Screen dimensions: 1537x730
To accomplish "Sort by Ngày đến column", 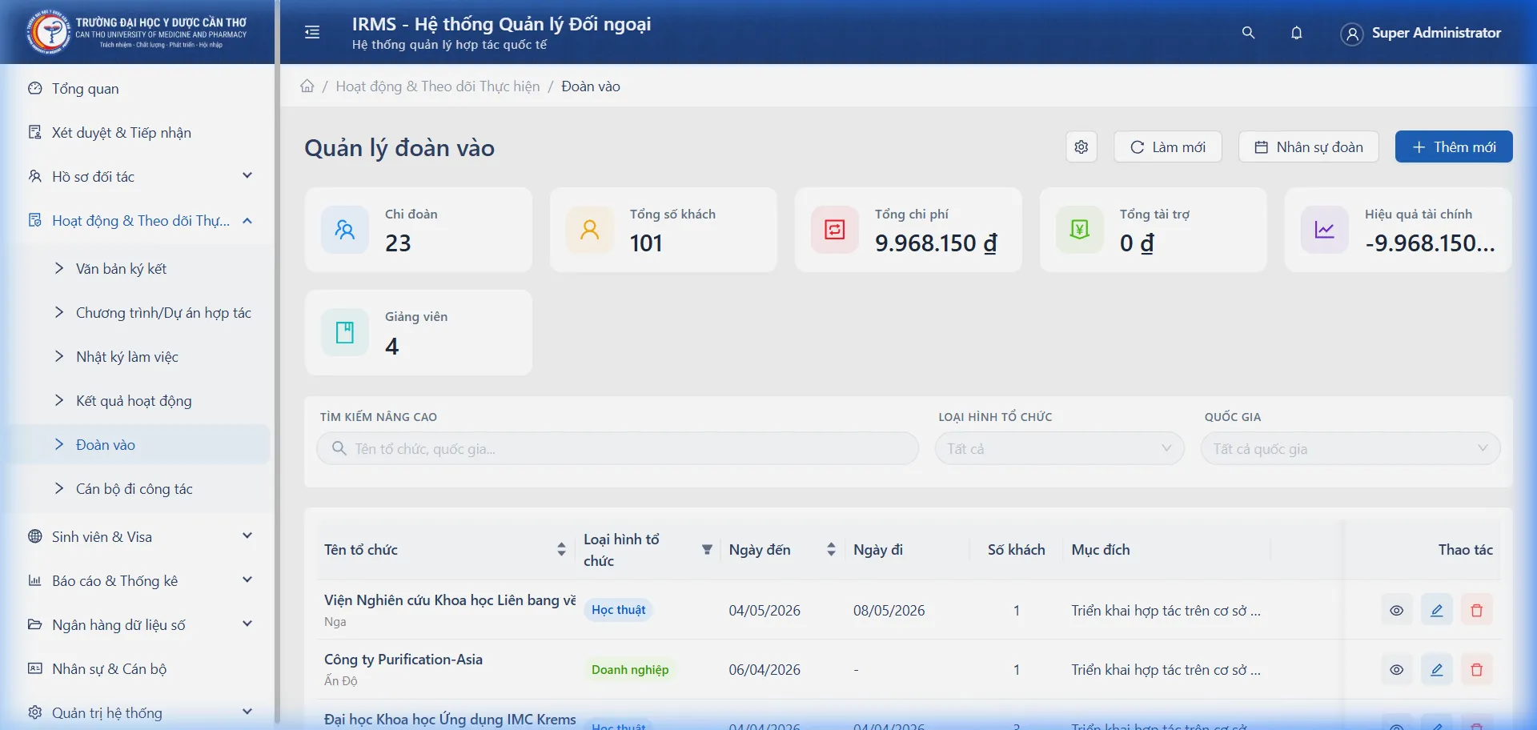I will (831, 550).
